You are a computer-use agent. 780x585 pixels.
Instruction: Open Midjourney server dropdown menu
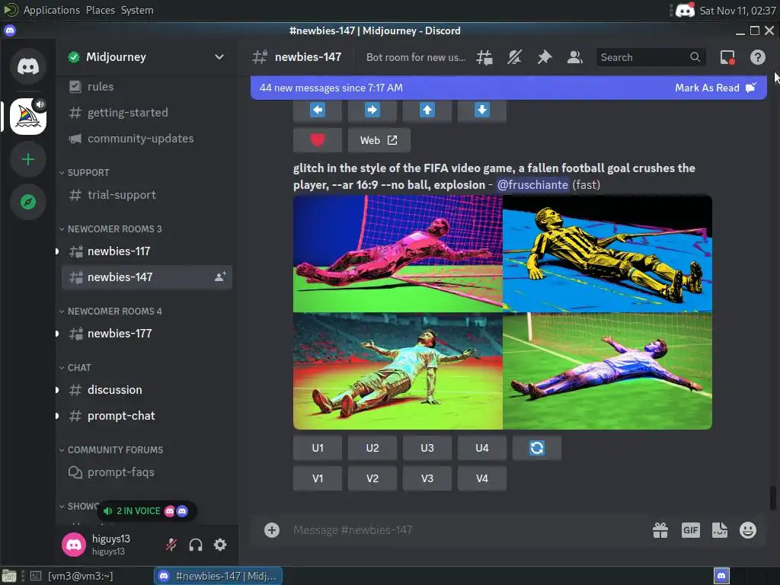pyautogui.click(x=219, y=57)
